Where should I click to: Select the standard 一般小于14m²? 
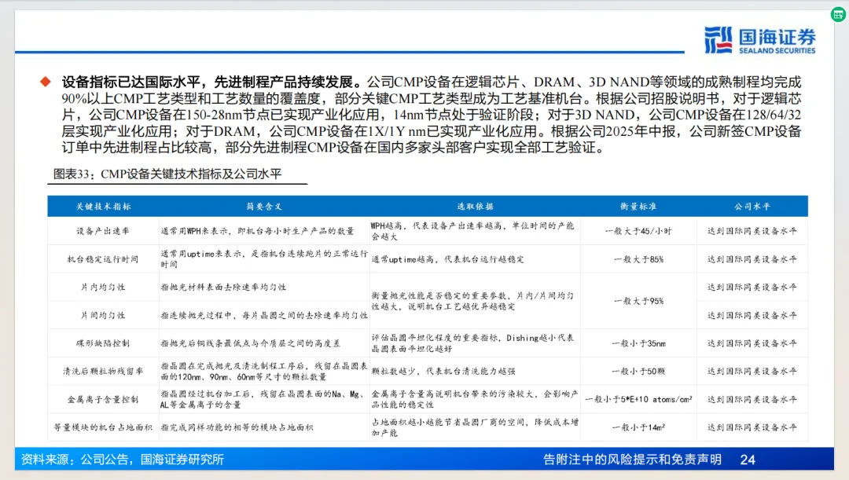638,427
